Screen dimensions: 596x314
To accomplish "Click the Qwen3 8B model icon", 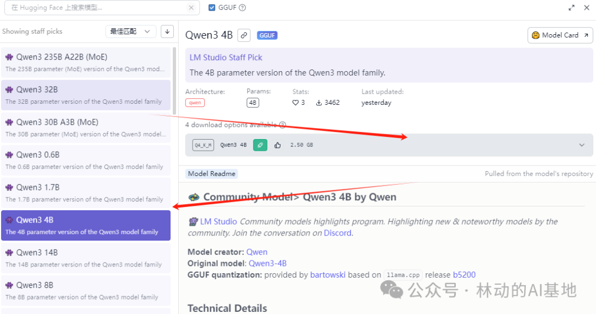I will click(x=9, y=285).
